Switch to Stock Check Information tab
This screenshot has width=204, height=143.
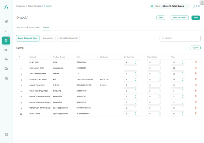pos(28,27)
